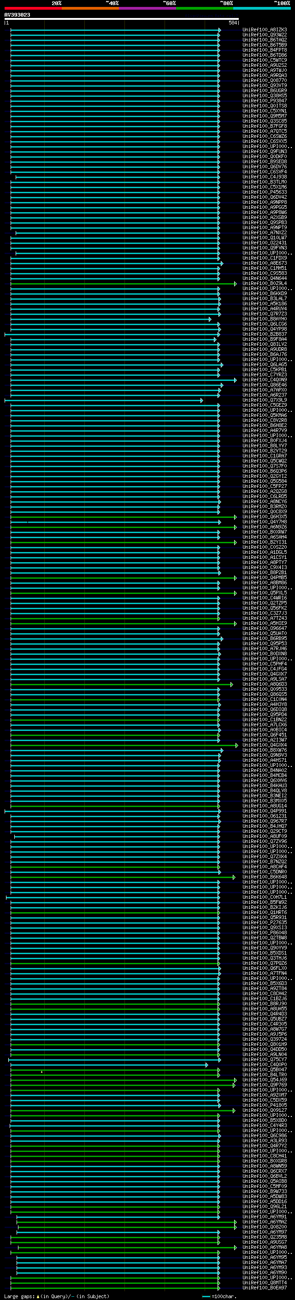Click the UniRef100_Q4N644 entry

[x=265, y=278]
